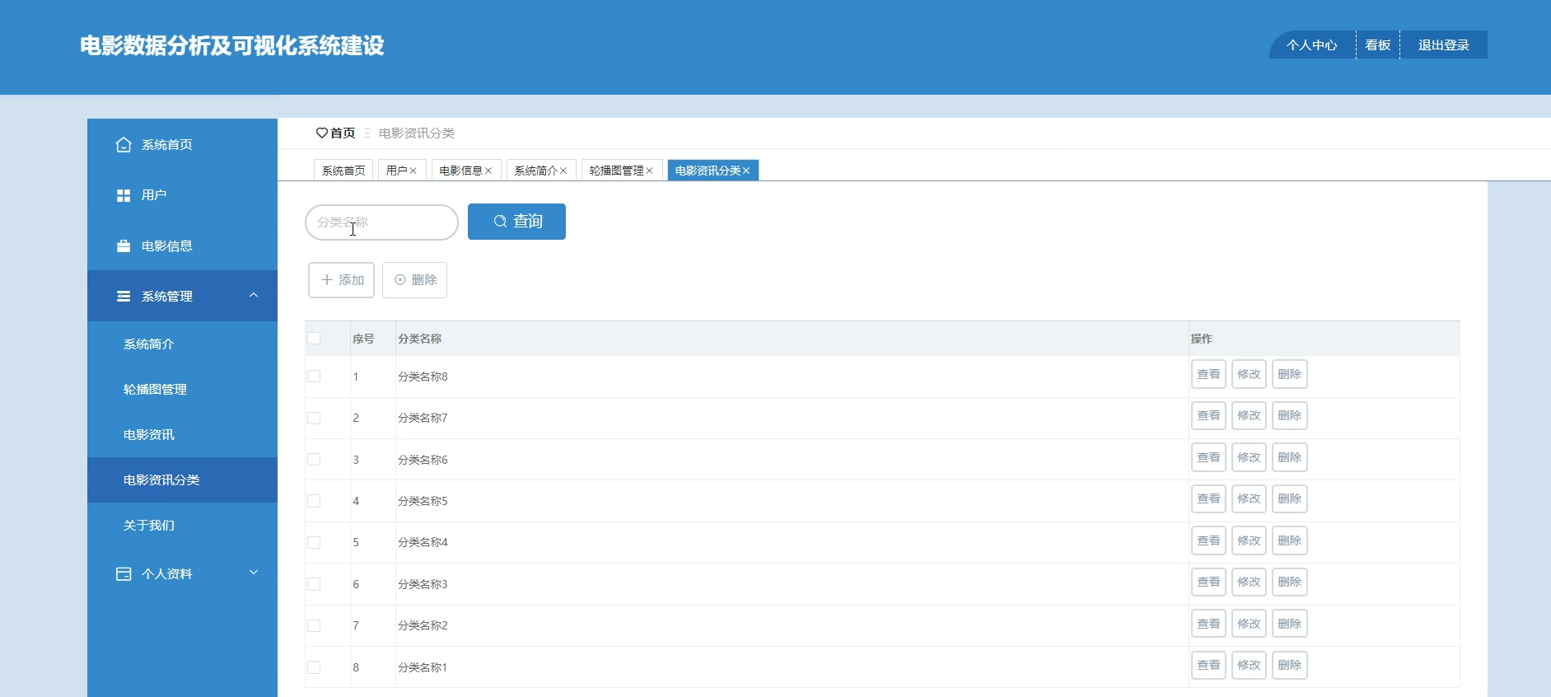Open 关于我们 in the sidebar
Image resolution: width=1551 pixels, height=697 pixels.
coord(182,526)
